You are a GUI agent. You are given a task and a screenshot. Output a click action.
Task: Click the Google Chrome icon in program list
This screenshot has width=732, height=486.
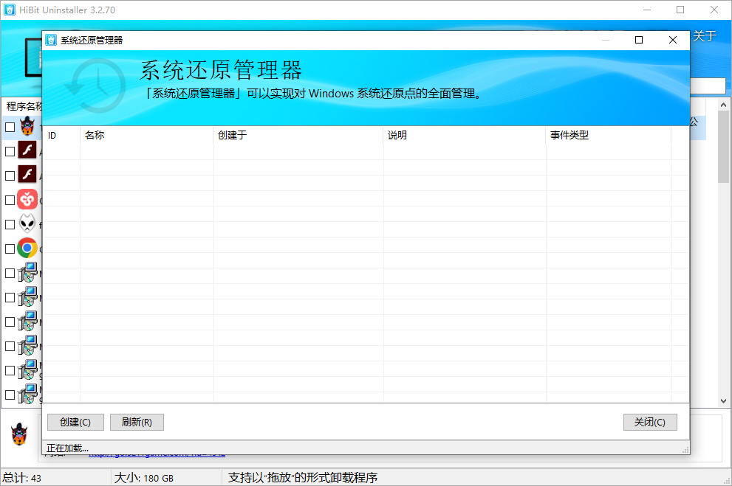click(x=28, y=249)
